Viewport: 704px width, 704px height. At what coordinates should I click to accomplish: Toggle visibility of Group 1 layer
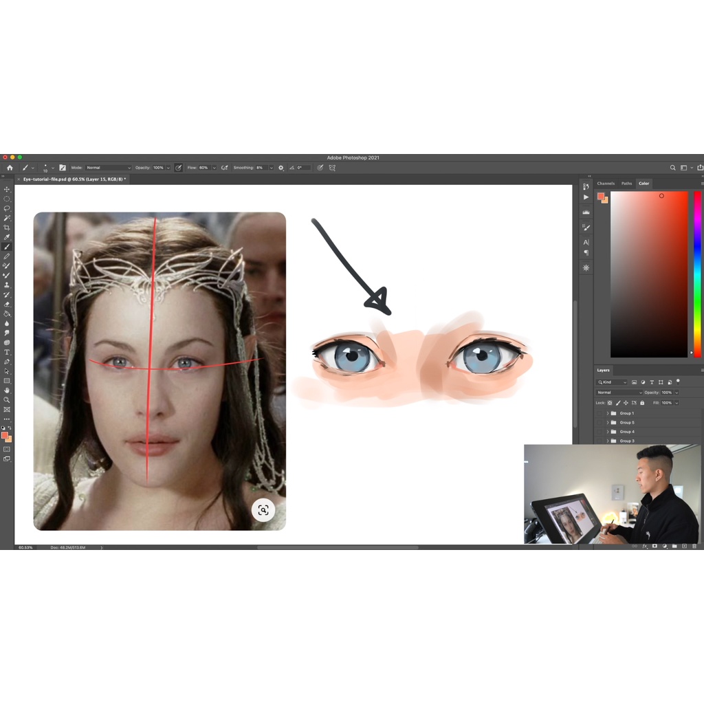pos(599,413)
